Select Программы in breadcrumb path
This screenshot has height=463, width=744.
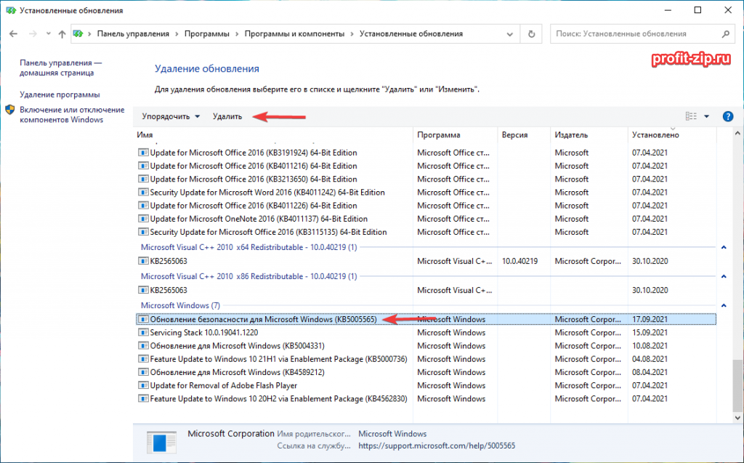coord(206,34)
